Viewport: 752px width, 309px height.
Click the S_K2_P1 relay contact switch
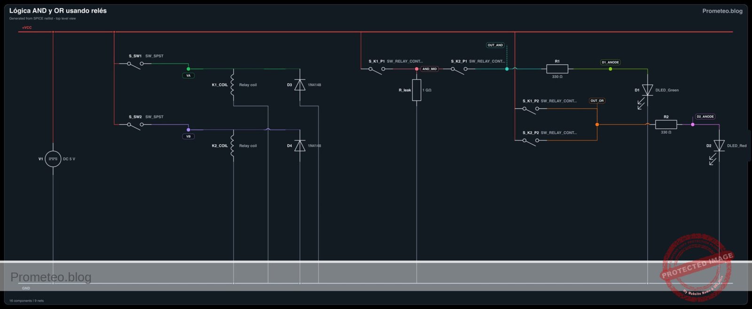(459, 70)
